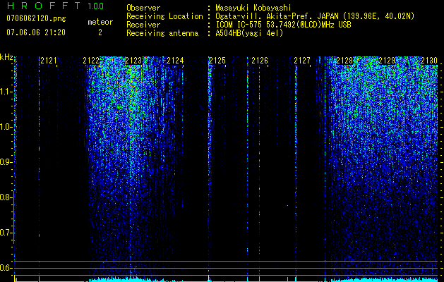Click the 2127 time marker

point(302,61)
